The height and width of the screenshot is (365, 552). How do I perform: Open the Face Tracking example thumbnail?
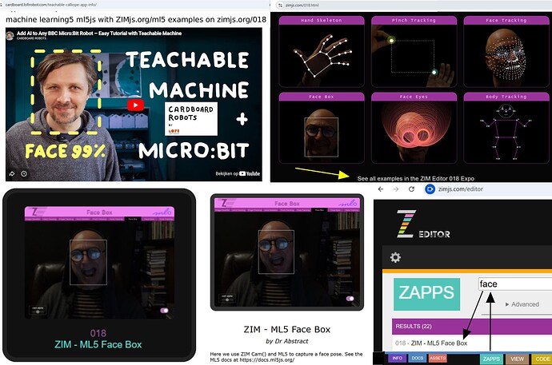[506, 52]
